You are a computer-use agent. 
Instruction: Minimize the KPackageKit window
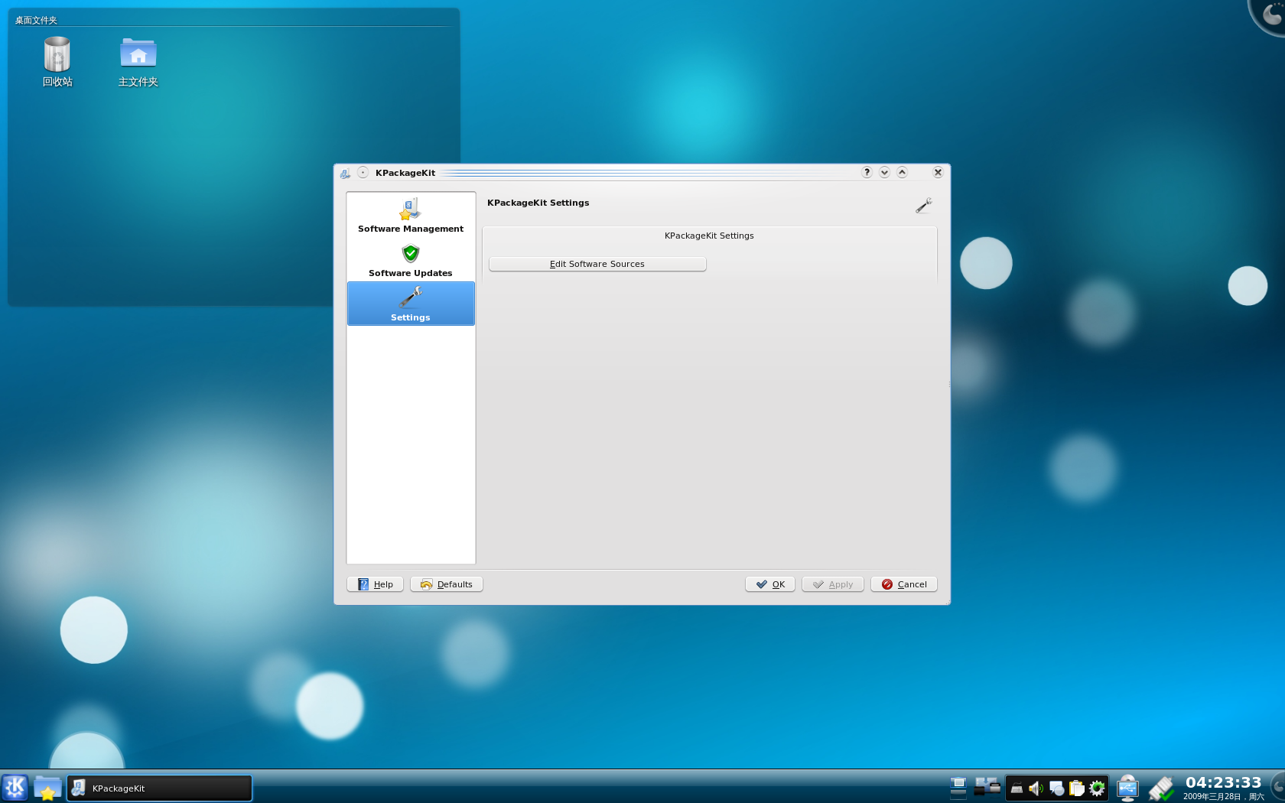pos(884,172)
